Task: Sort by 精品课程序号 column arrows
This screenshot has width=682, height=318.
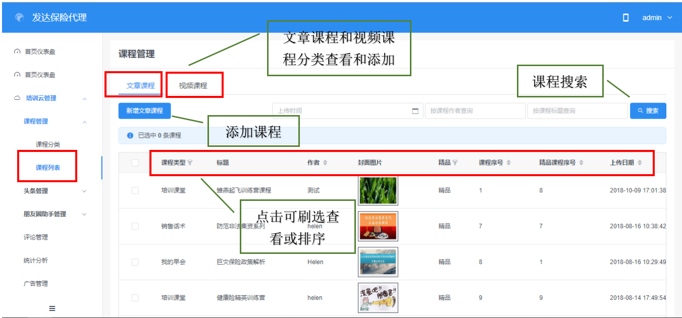Action: (581, 163)
